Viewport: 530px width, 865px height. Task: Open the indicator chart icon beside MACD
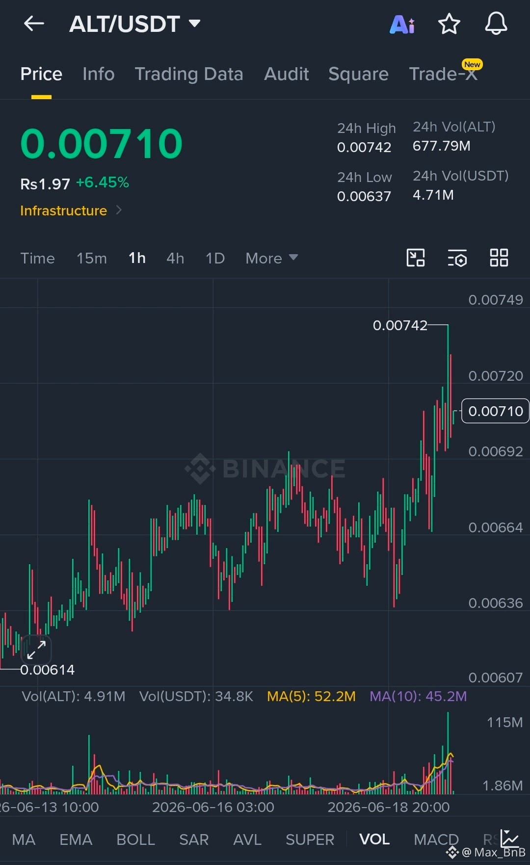(x=509, y=838)
